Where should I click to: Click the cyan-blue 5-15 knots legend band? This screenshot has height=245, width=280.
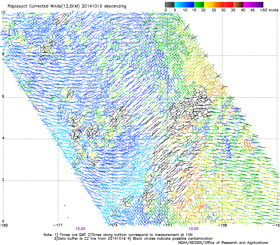tap(184, 5)
